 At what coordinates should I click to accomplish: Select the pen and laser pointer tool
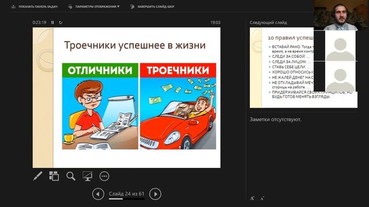point(38,176)
